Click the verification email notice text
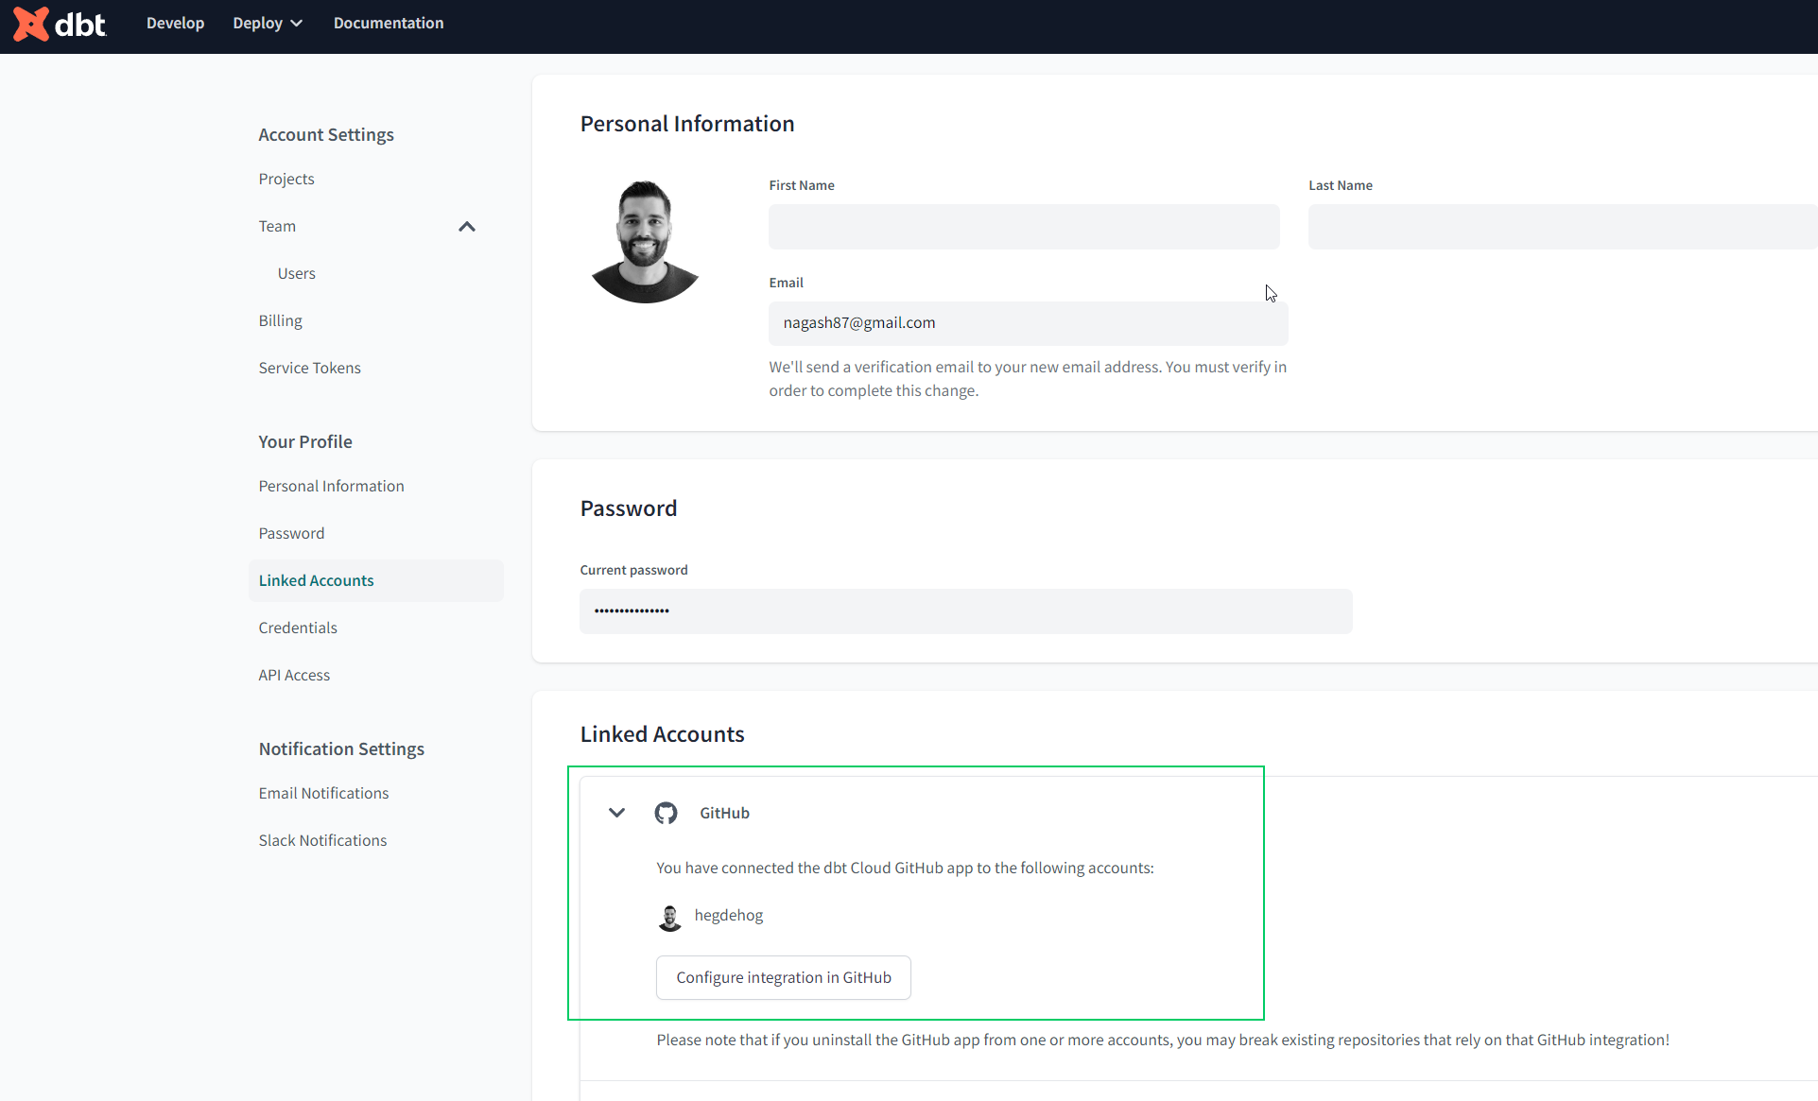This screenshot has height=1101, width=1818. pos(1028,379)
